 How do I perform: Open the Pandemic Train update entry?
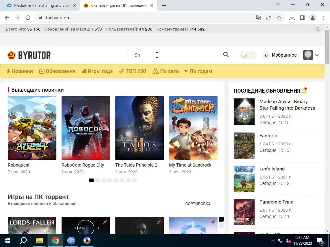tap(276, 202)
